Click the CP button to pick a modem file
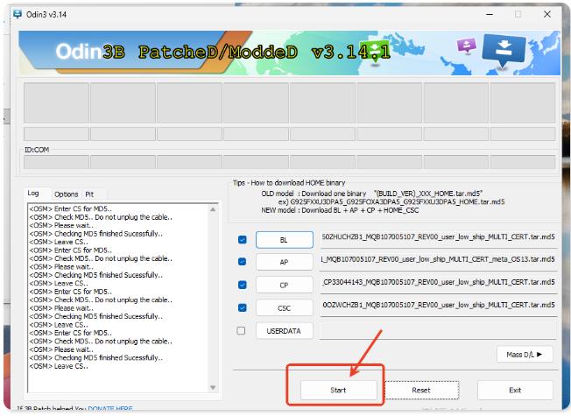The width and height of the screenshot is (571, 416). point(285,285)
